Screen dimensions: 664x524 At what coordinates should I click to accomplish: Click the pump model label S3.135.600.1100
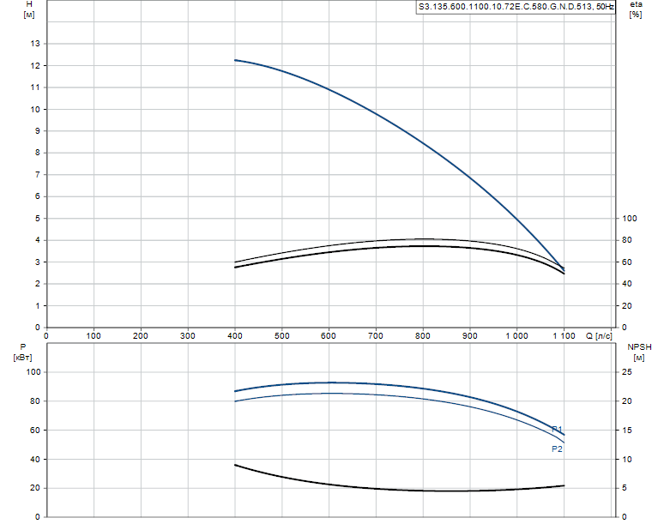516,7
